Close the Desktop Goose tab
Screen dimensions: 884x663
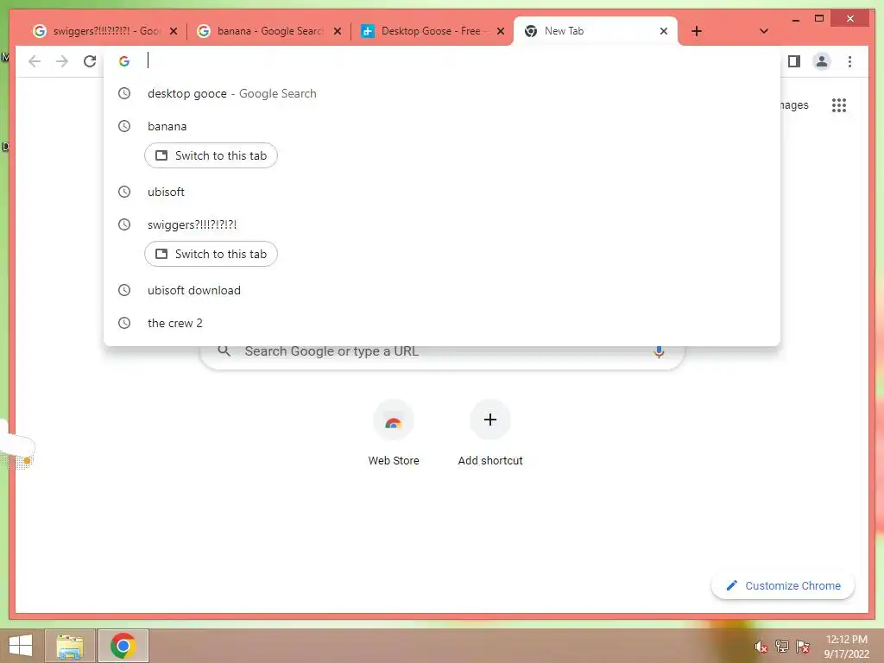[500, 31]
